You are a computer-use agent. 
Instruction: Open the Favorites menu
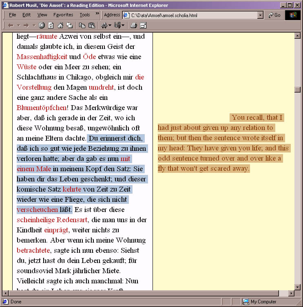pyautogui.click(x=63, y=15)
